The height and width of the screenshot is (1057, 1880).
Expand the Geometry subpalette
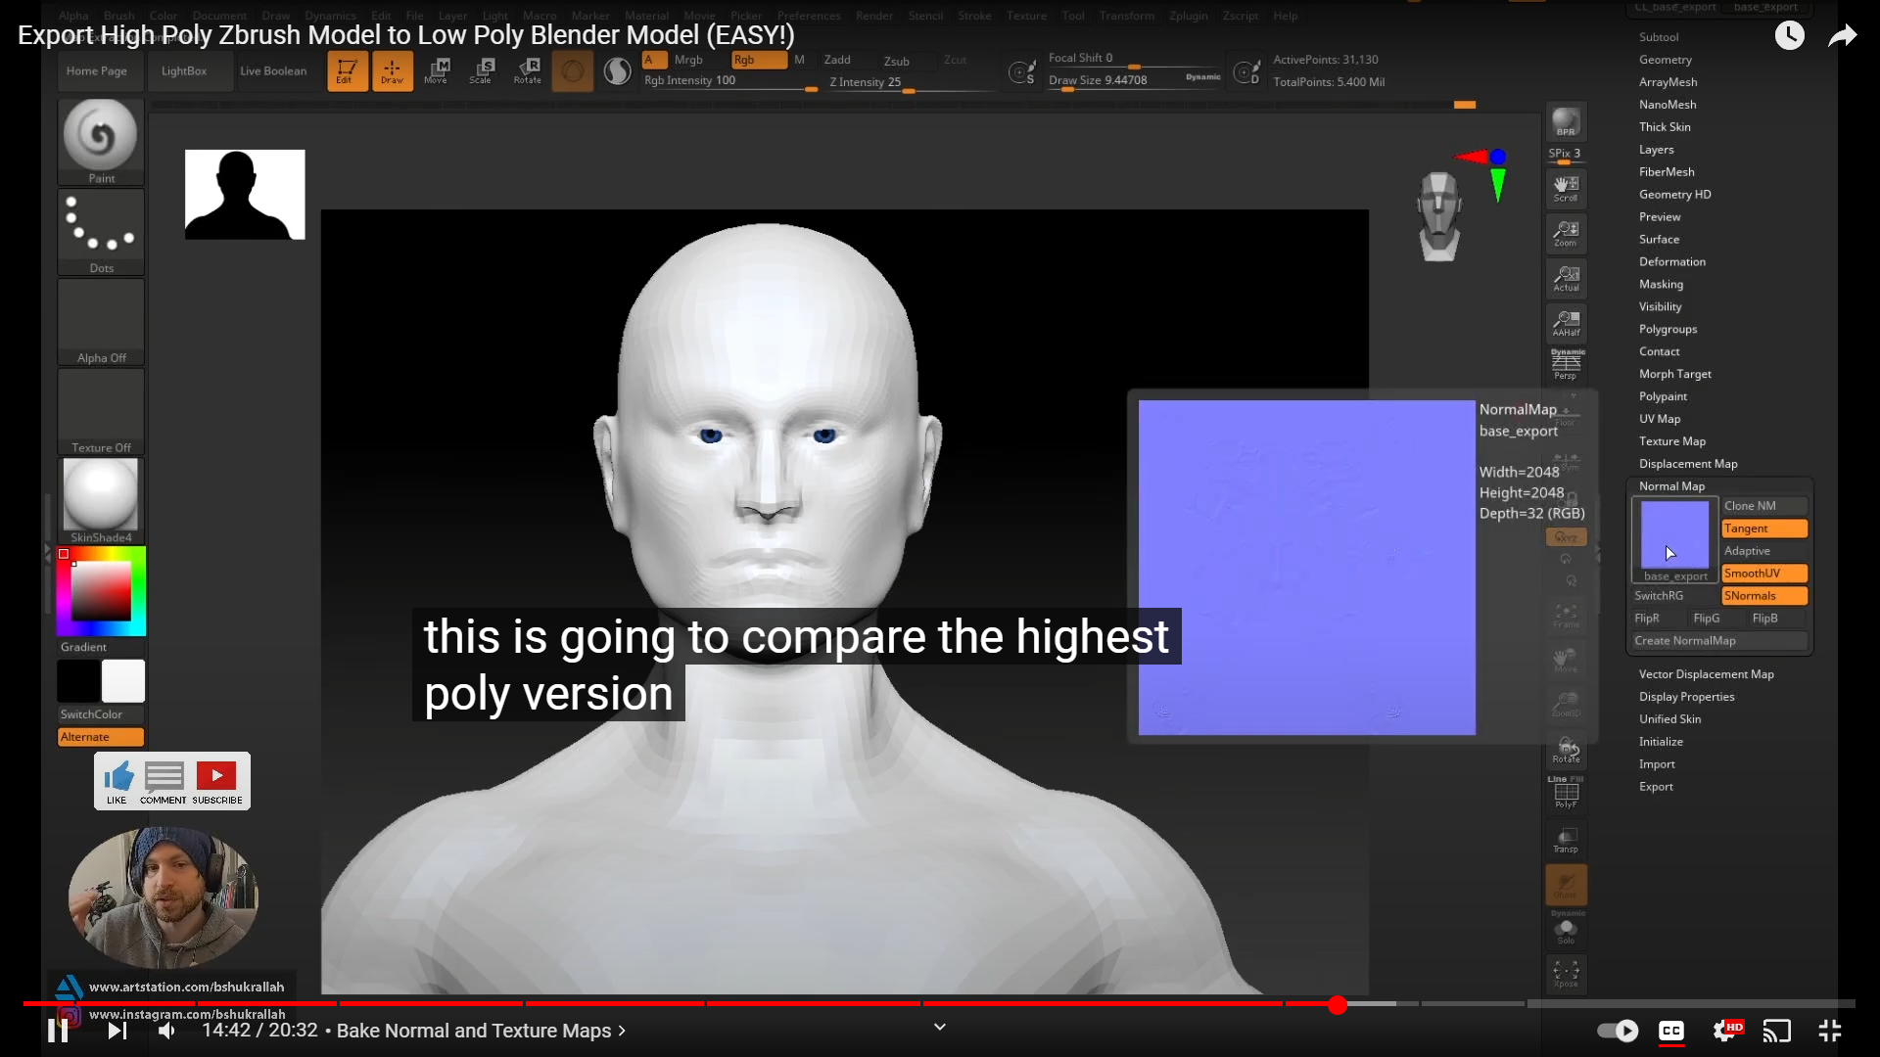[1665, 60]
